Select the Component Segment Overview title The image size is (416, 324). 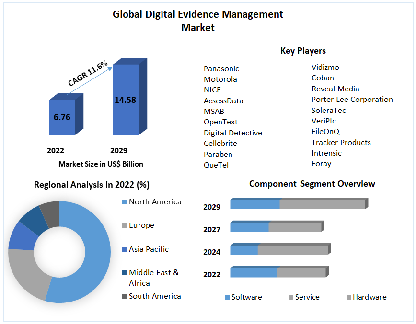pyautogui.click(x=312, y=184)
